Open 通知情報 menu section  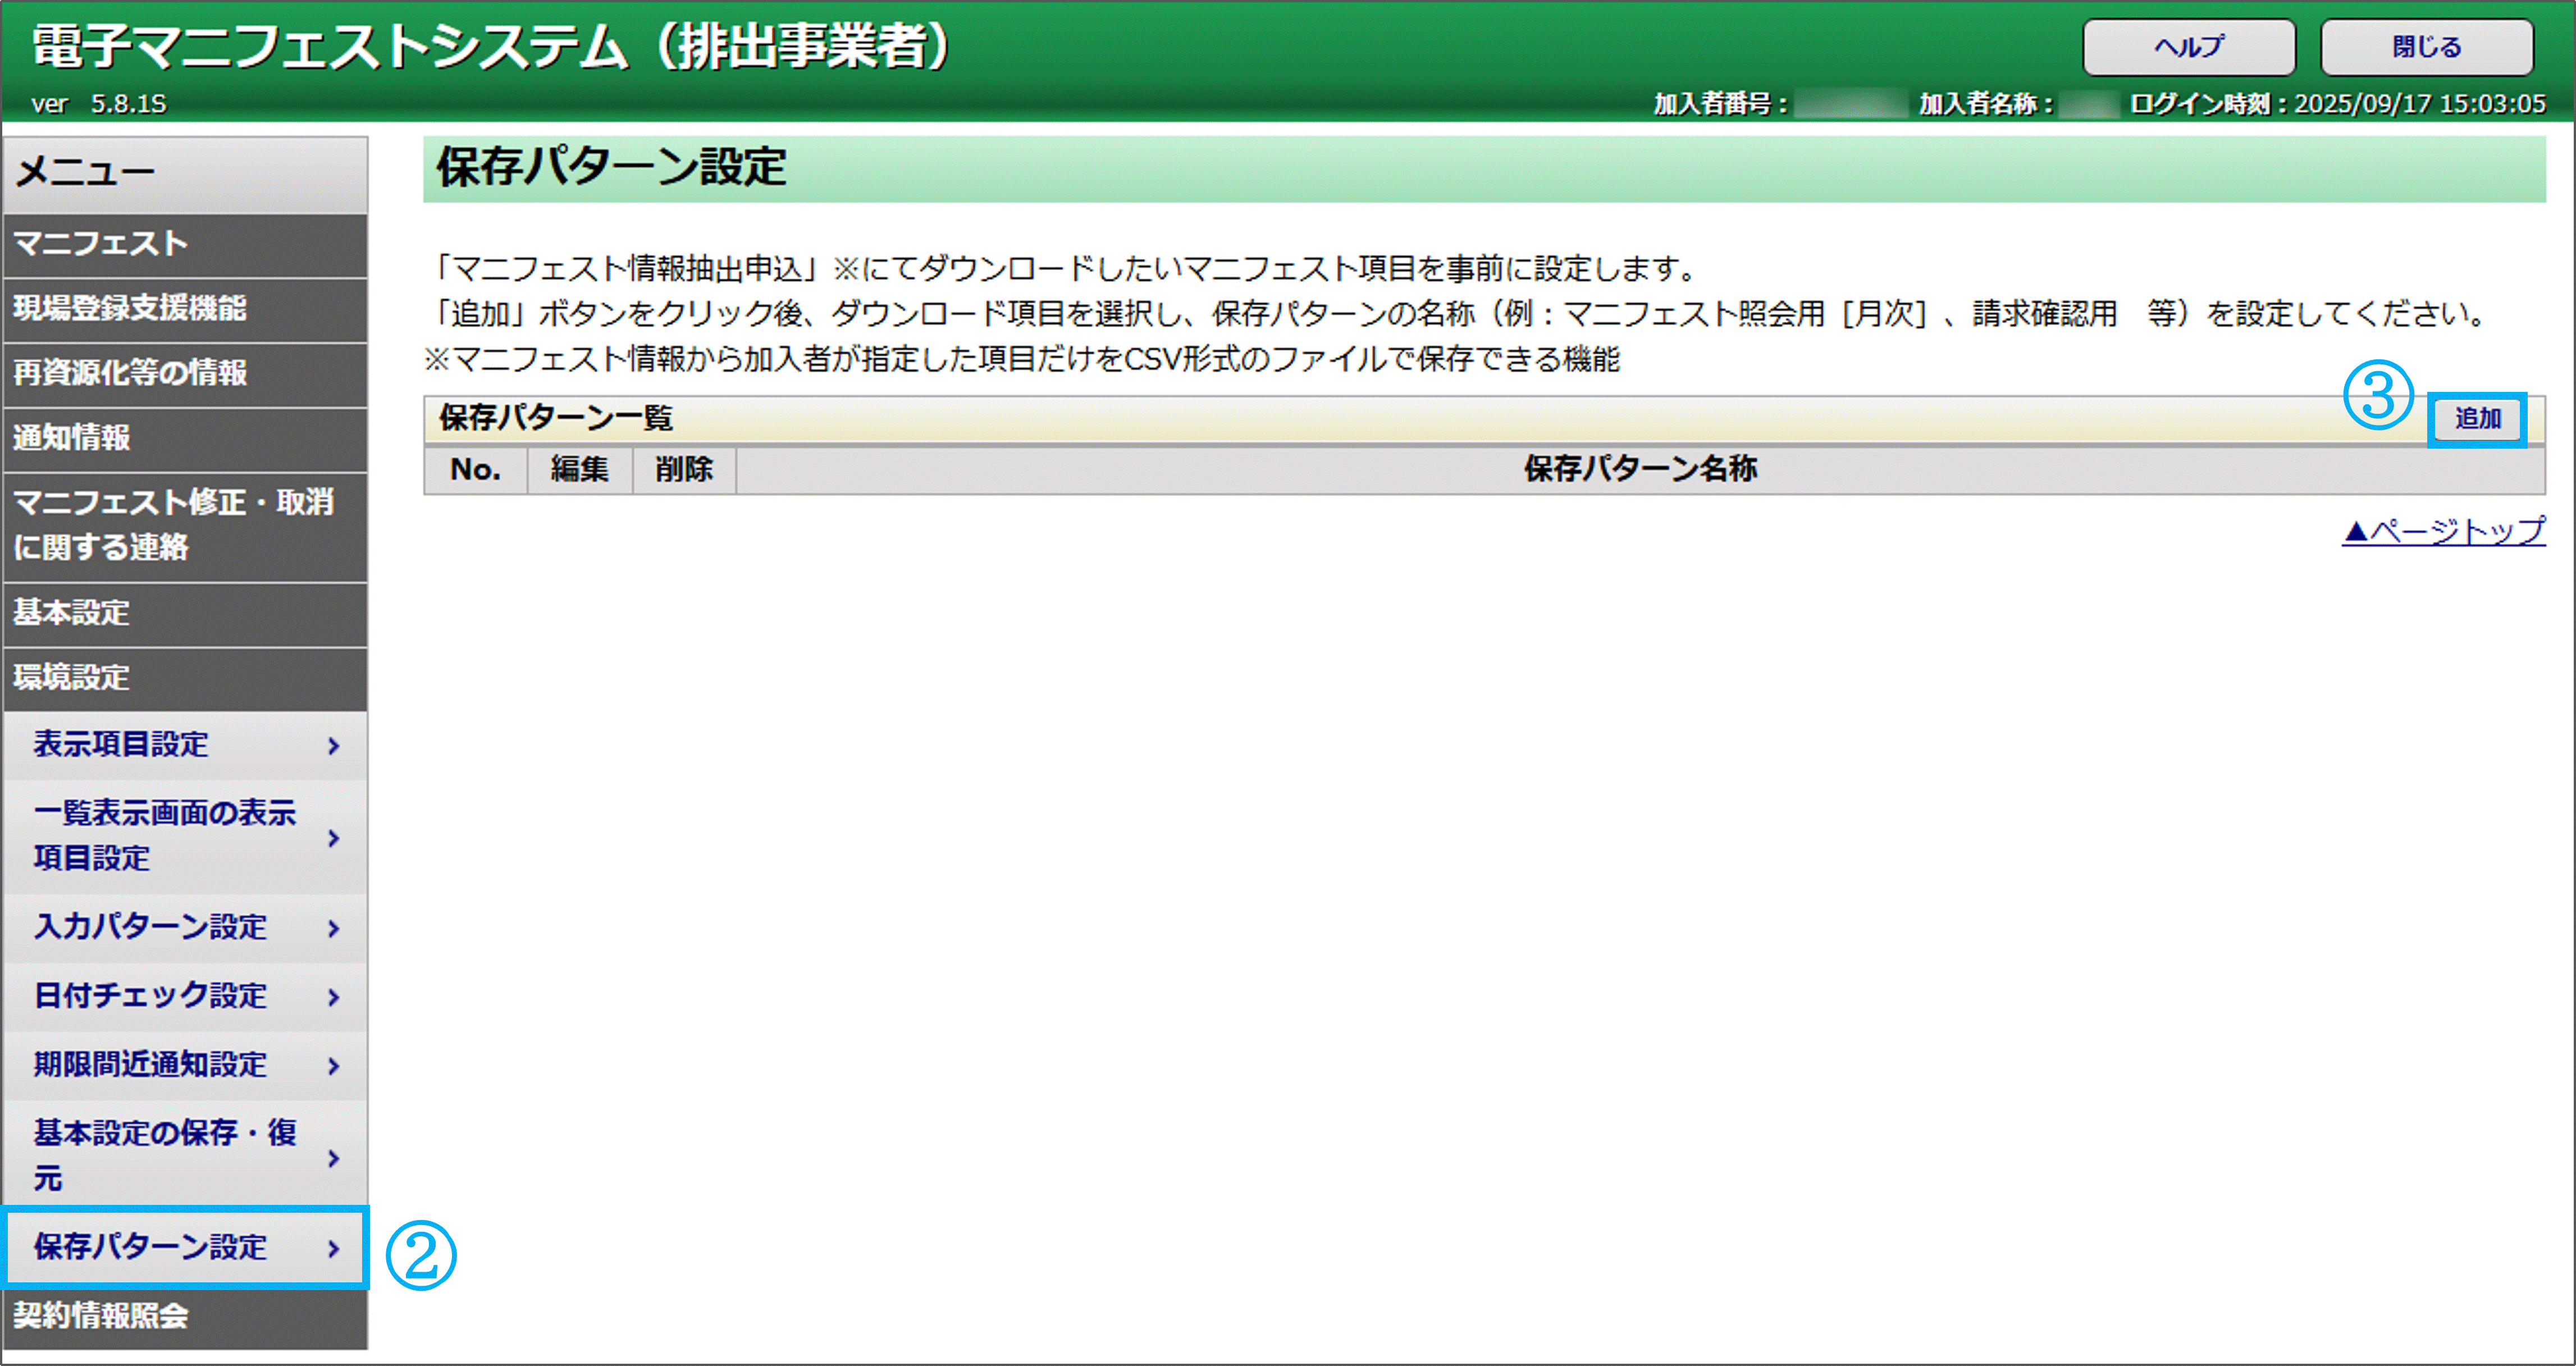tap(72, 437)
